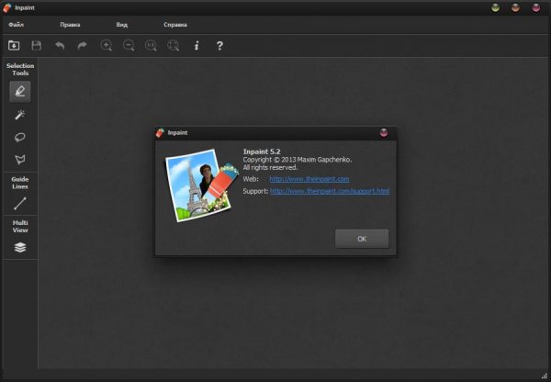Select the Guide Lines tool
Viewport: 551px width, 382px height.
20,204
